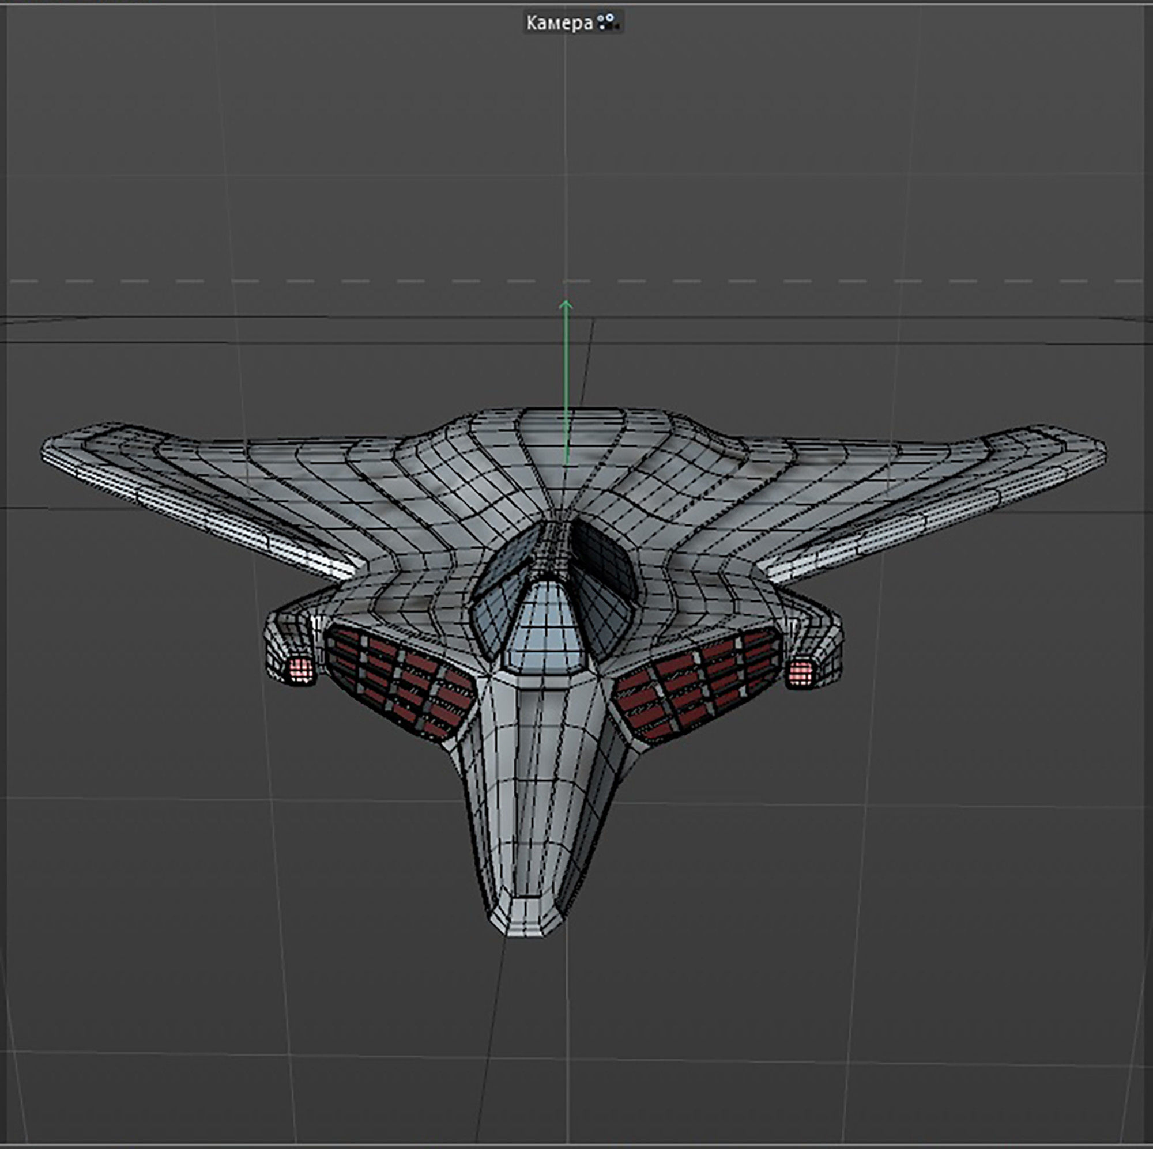Screen dimensions: 1153x1149
Task: Click the camera icon beside Камера
Action: (x=608, y=22)
